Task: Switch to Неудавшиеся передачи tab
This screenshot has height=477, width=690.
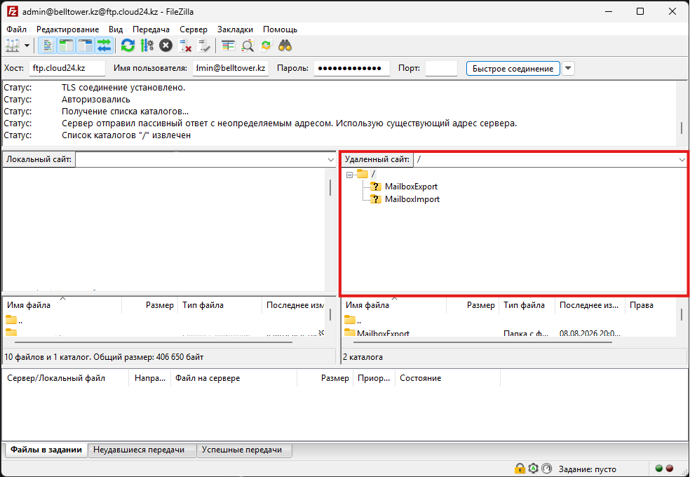Action: [139, 450]
